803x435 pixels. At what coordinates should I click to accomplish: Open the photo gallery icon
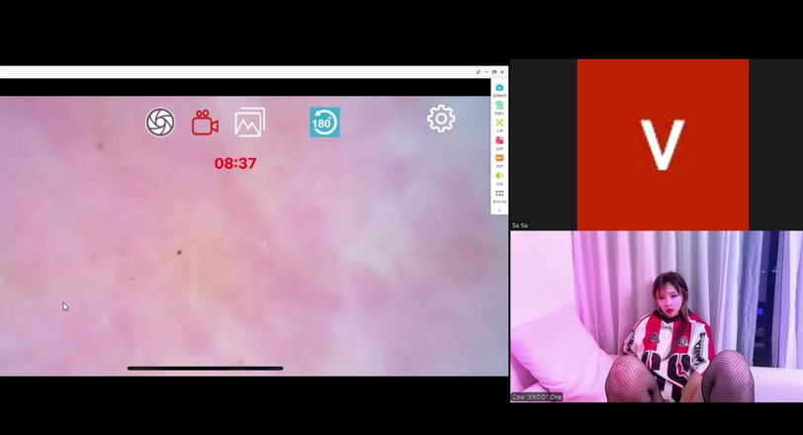tap(249, 123)
